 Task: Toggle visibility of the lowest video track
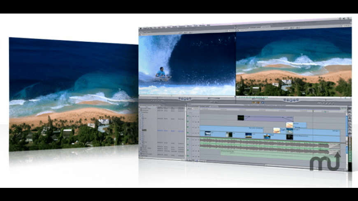point(188,132)
